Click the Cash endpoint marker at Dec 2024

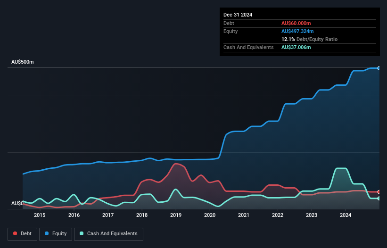(x=379, y=198)
